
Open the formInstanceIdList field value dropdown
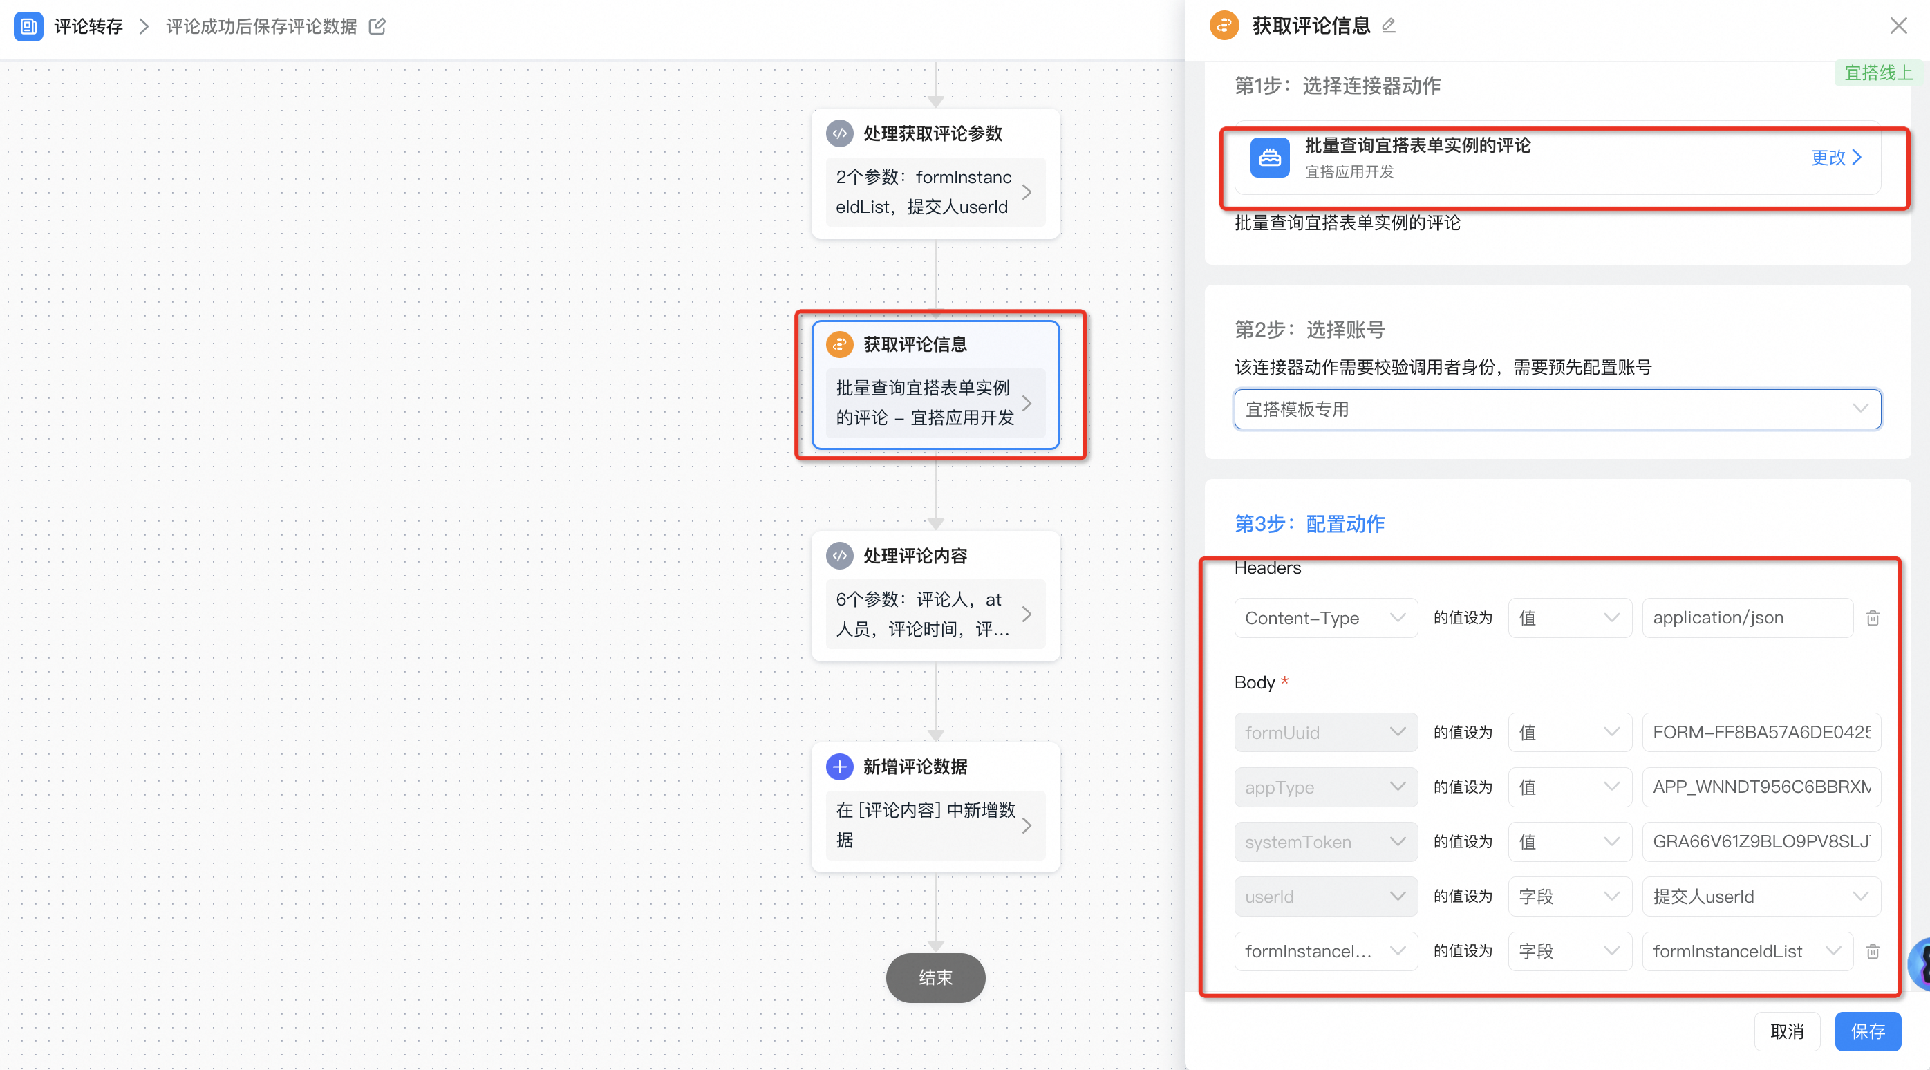1748,951
